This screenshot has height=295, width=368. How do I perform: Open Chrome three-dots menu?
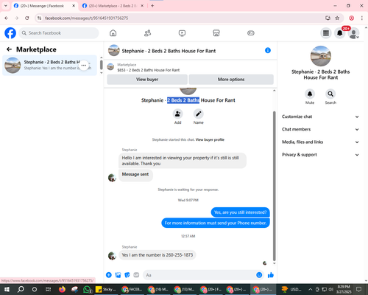[x=362, y=18]
